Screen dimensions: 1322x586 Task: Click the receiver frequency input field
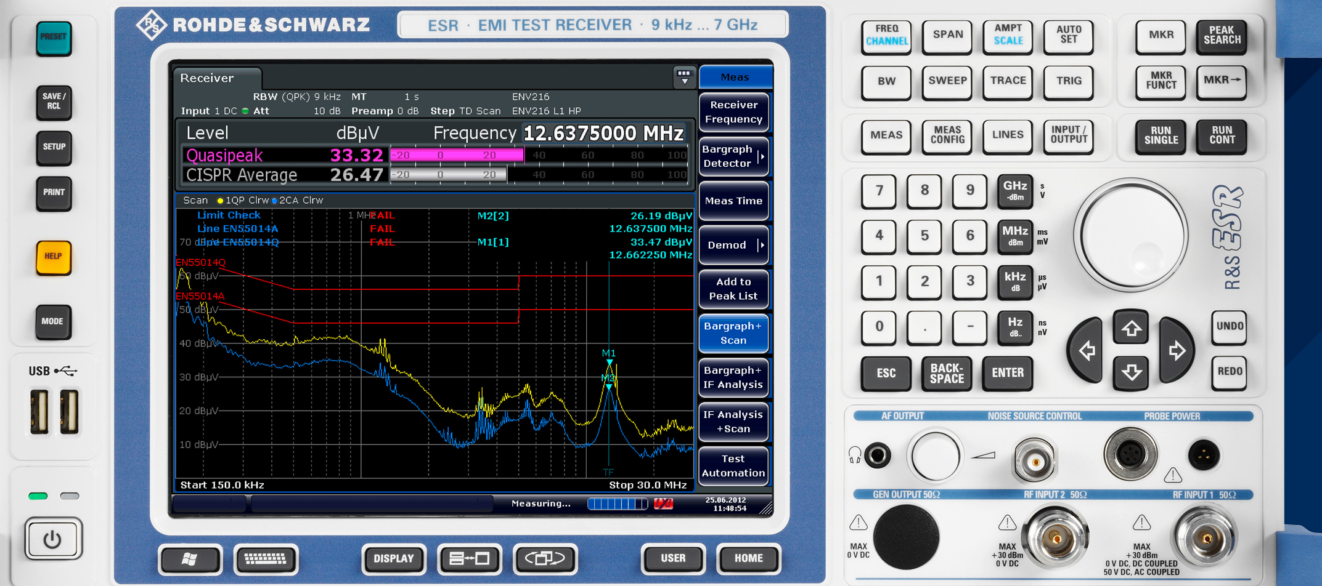pos(604,133)
